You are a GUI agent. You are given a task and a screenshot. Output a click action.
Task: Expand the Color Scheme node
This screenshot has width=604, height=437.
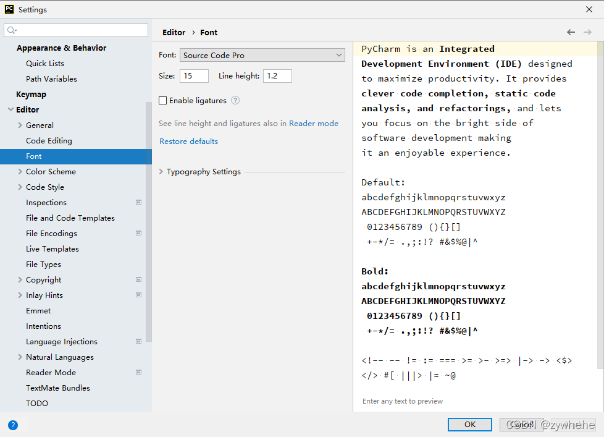pyautogui.click(x=20, y=171)
